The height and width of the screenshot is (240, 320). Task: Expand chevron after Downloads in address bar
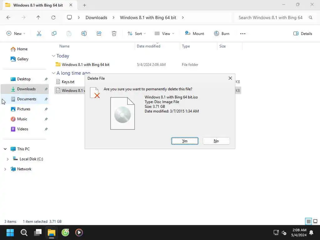click(x=113, y=17)
